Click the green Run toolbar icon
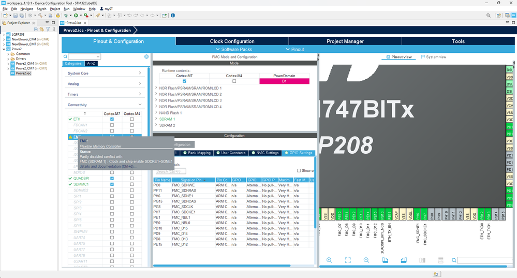 [x=76, y=16]
